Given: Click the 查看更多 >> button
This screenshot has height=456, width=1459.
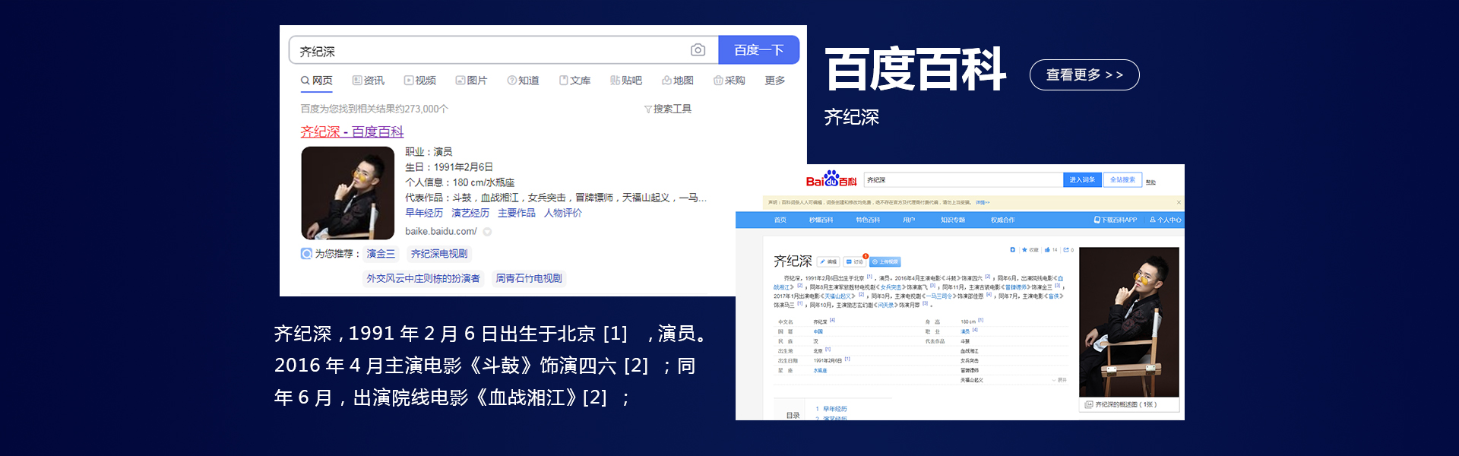Looking at the screenshot, I should 1084,74.
